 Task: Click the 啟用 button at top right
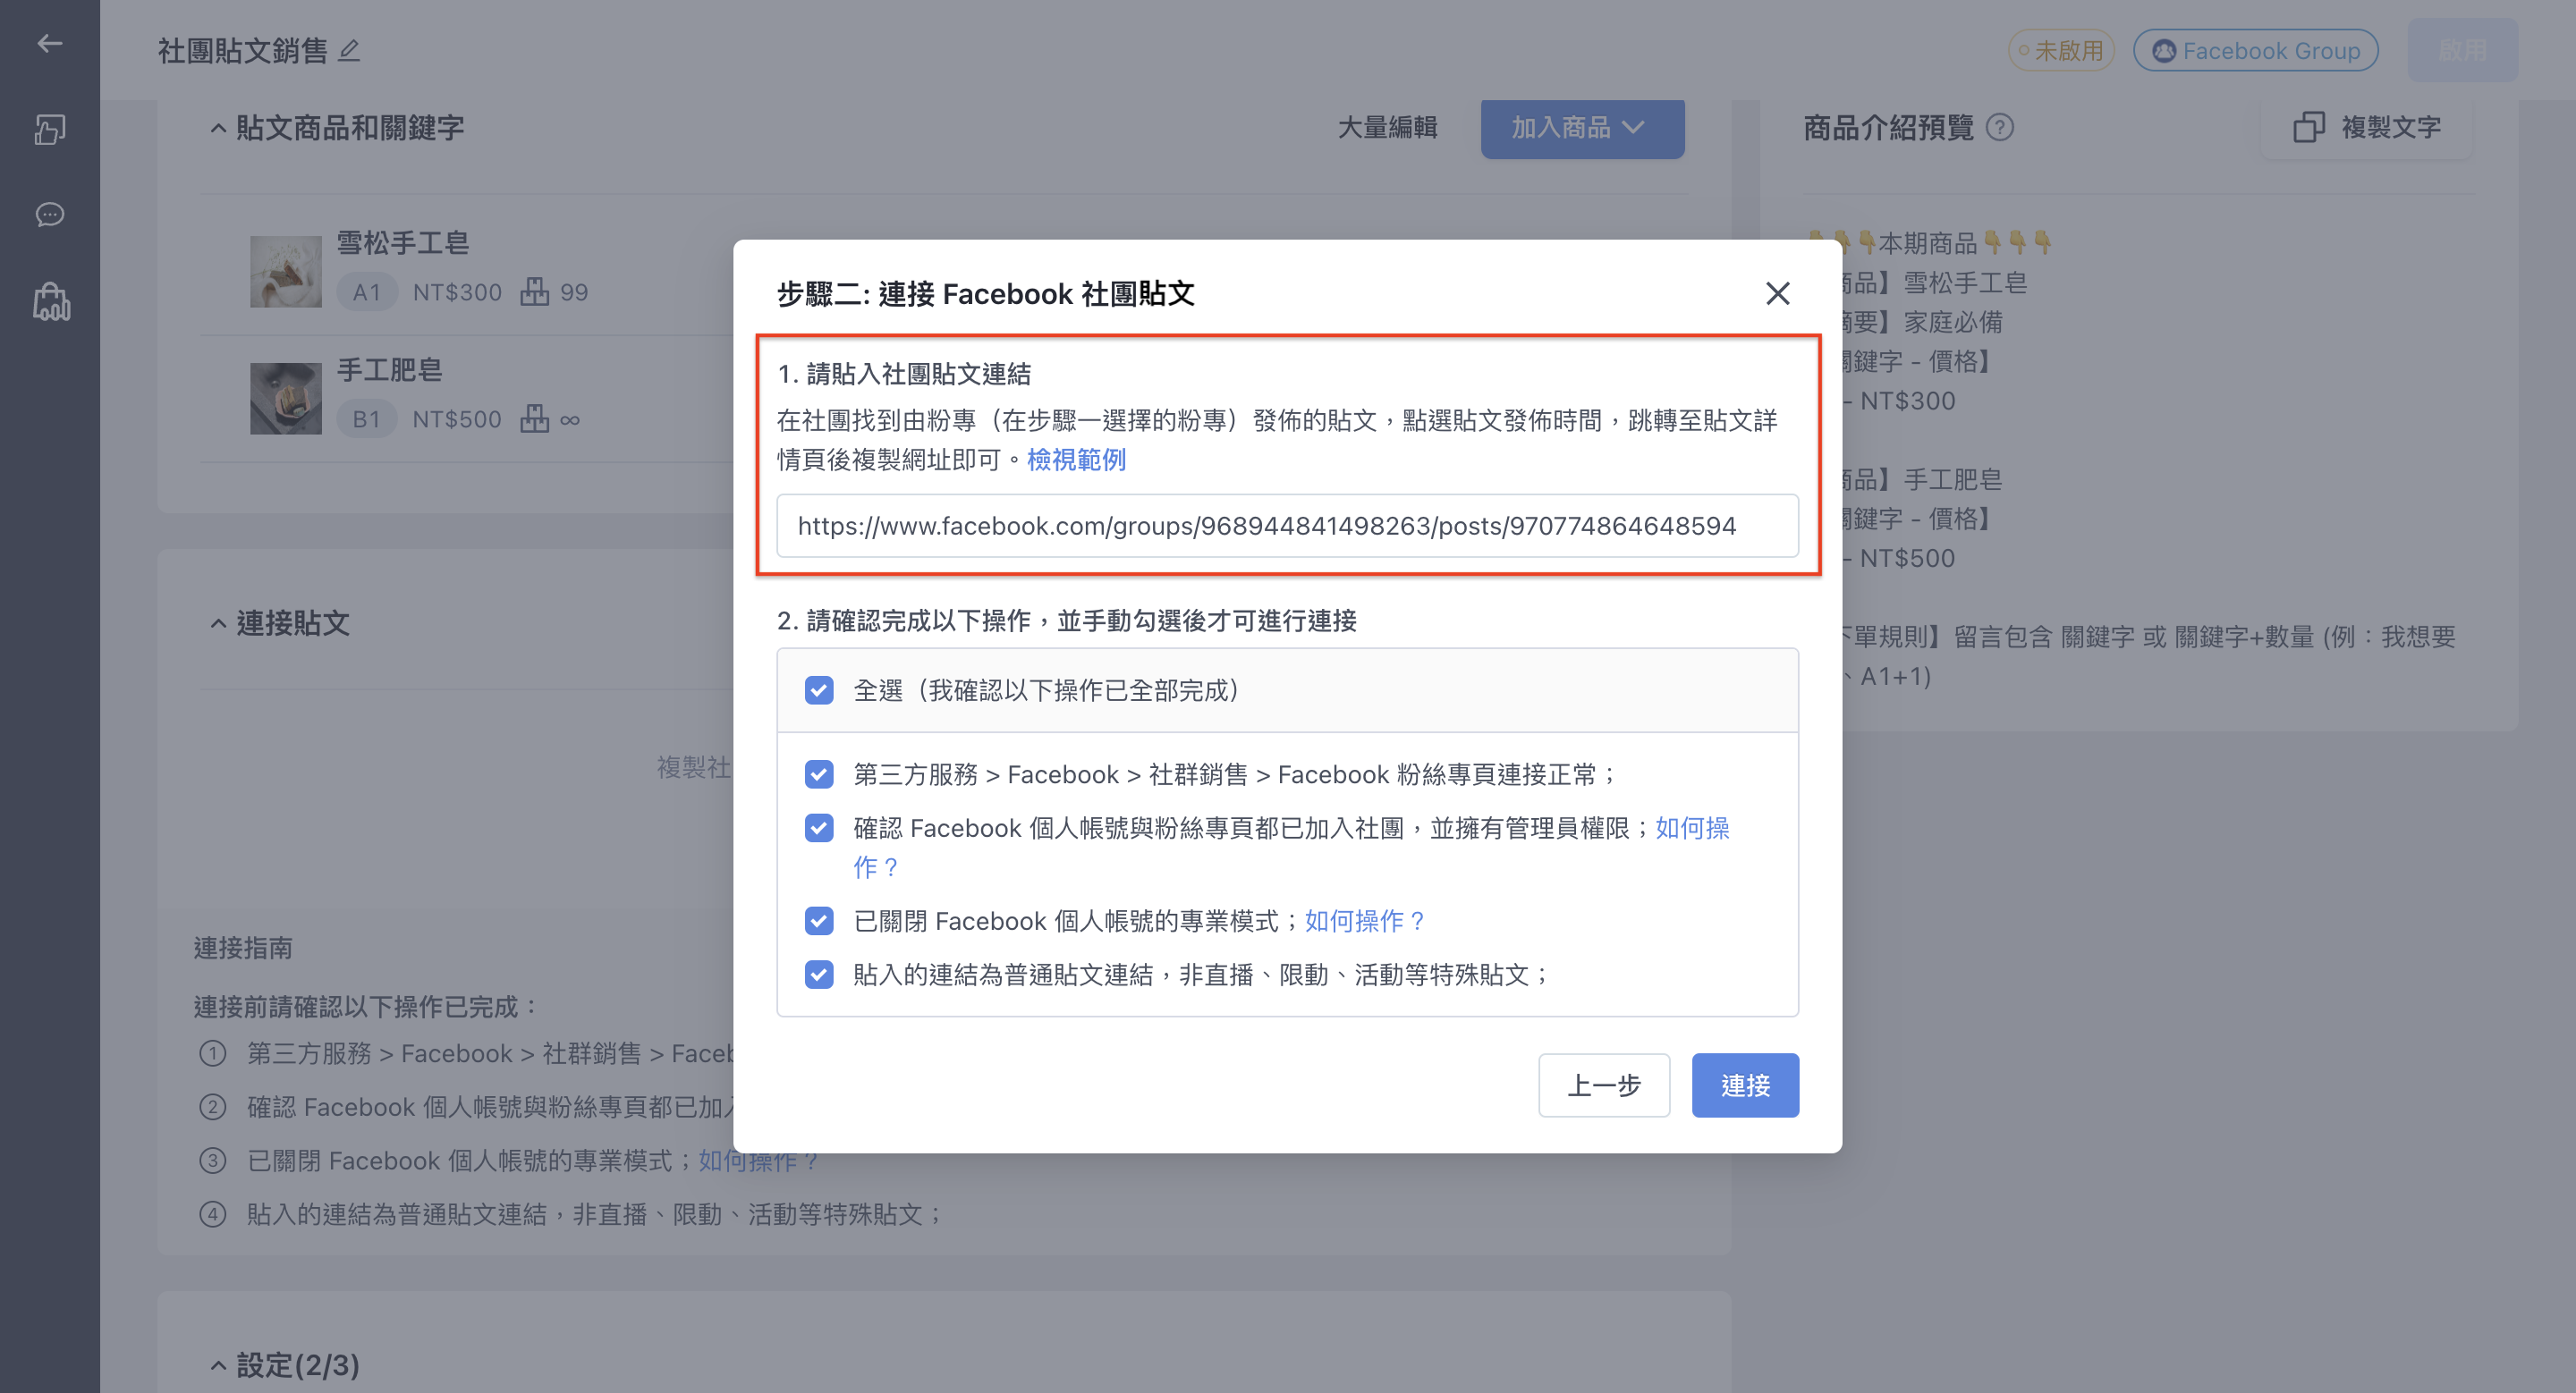coord(2463,50)
